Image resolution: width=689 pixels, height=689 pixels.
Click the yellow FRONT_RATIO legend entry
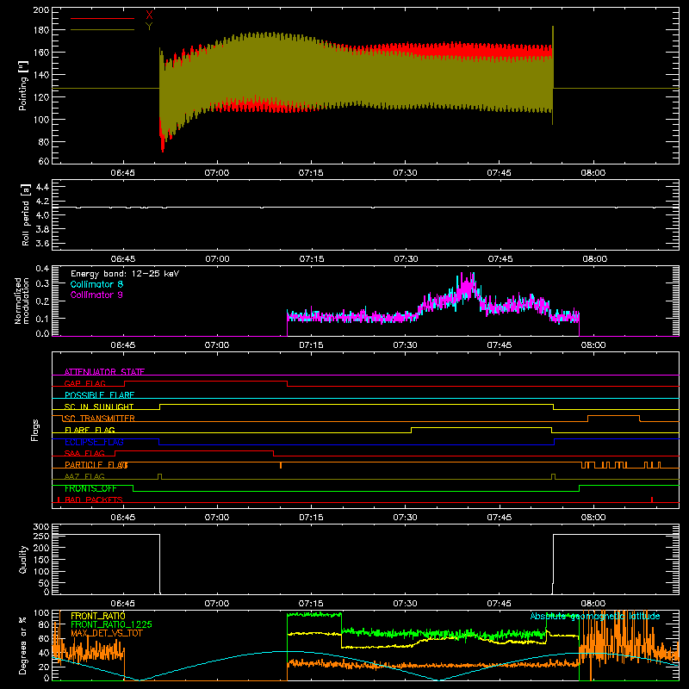point(97,616)
